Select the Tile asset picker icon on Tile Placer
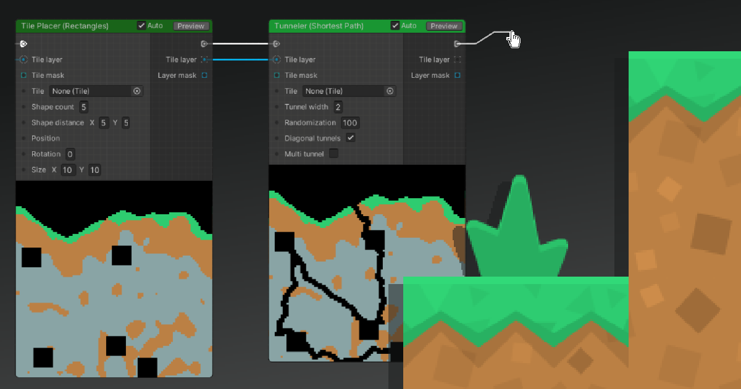This screenshot has height=389, width=741. pyautogui.click(x=137, y=91)
